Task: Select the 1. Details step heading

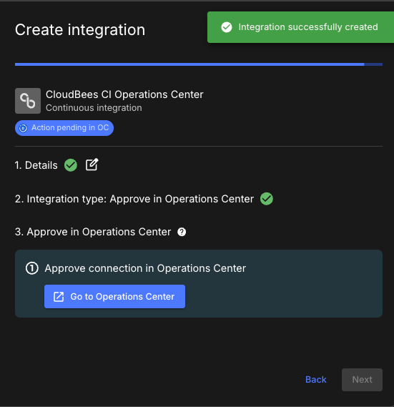Action: tap(36, 165)
